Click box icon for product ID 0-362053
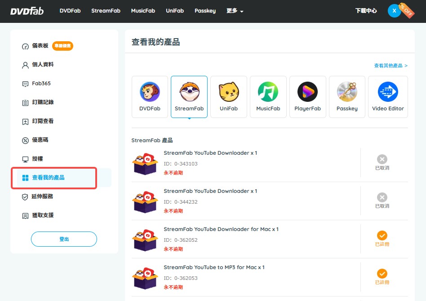This screenshot has height=301, width=426. 145,278
